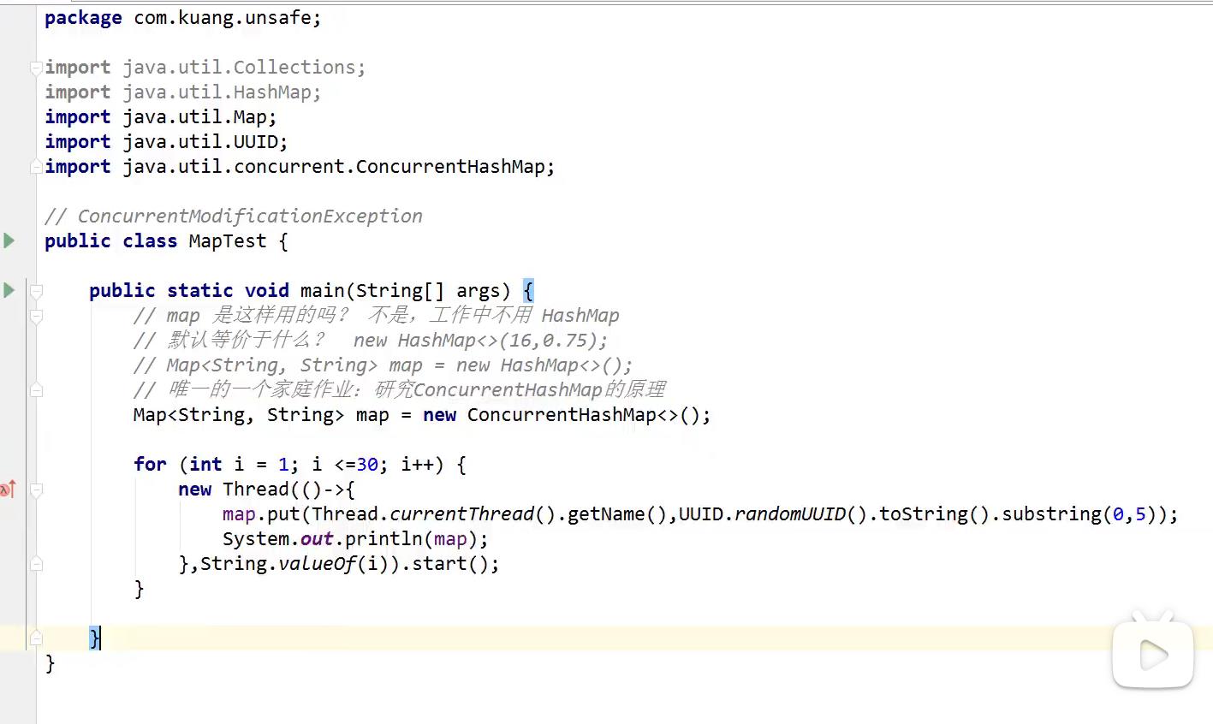Click the java.util.Map import text
Screen dimensions: 1213x724
194,117
